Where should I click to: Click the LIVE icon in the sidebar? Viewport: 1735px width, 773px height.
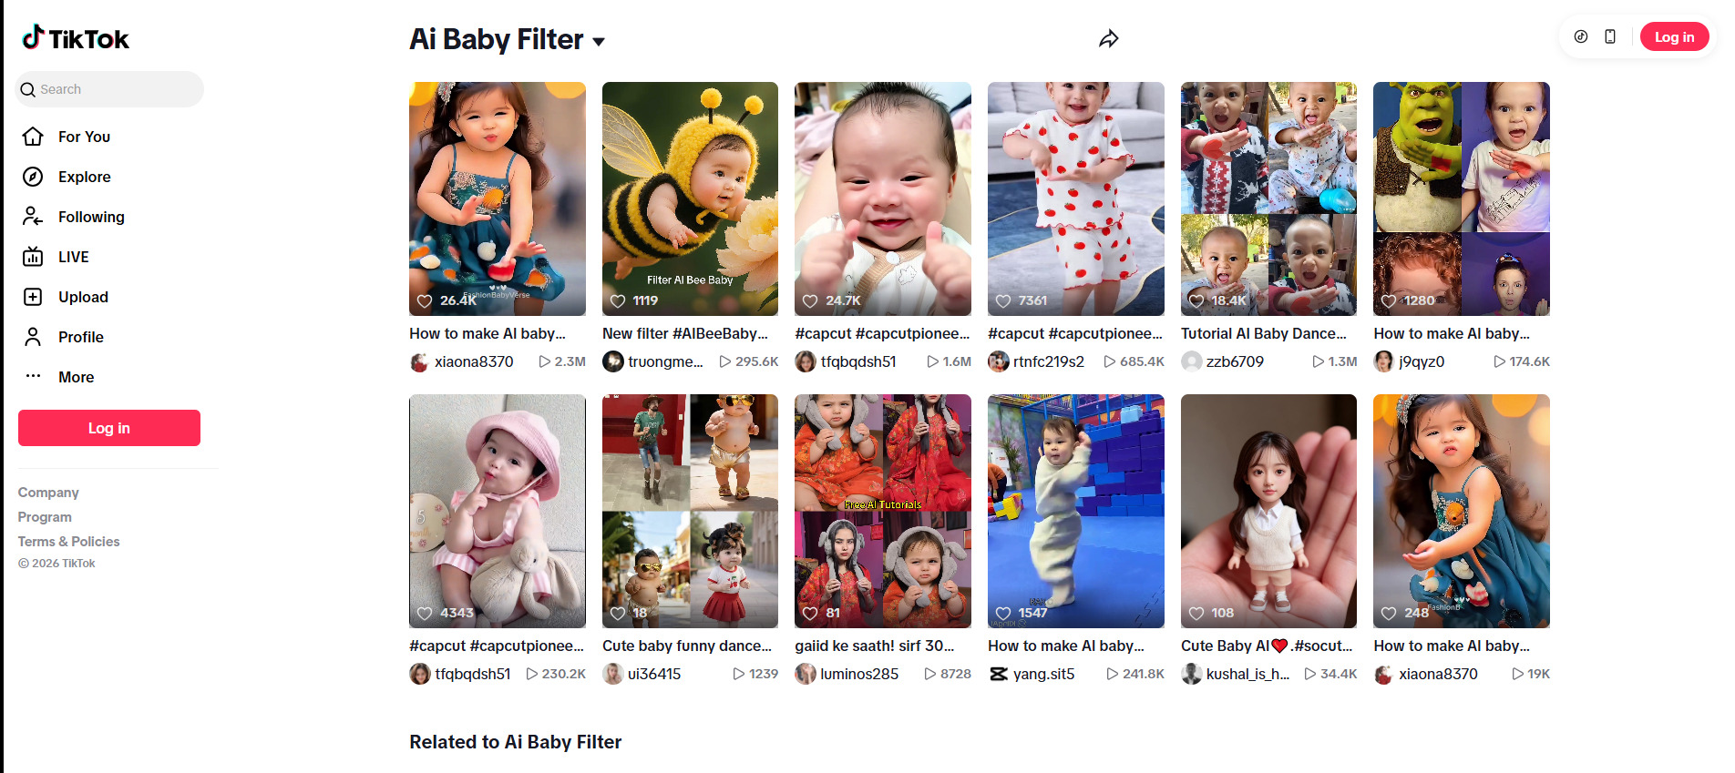click(x=33, y=257)
